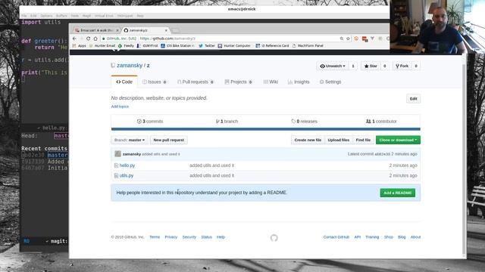
Task: Open the forks count next to Fork
Action: (416, 66)
